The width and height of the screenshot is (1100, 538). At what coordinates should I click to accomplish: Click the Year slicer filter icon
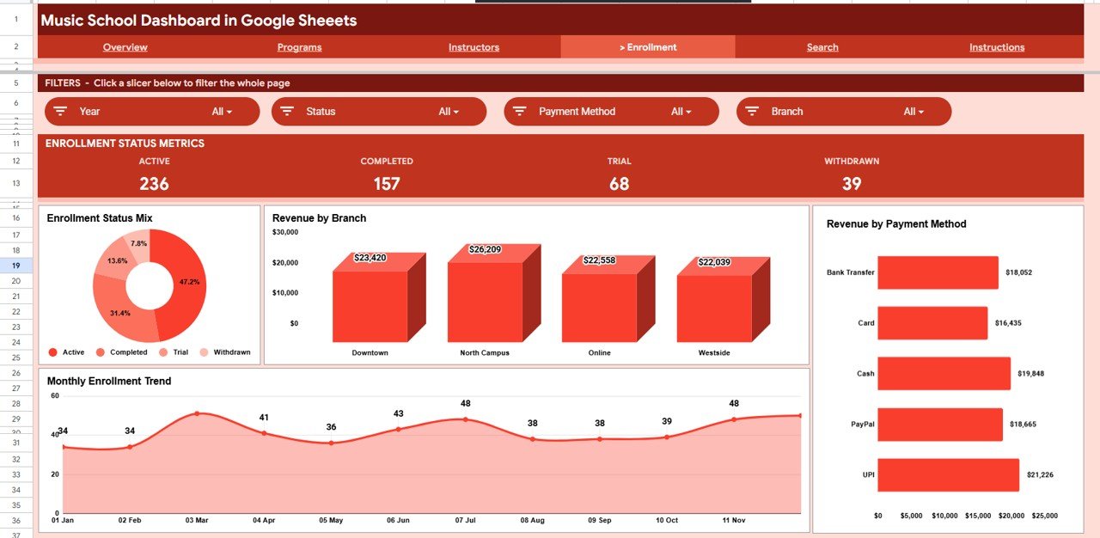[x=60, y=112]
